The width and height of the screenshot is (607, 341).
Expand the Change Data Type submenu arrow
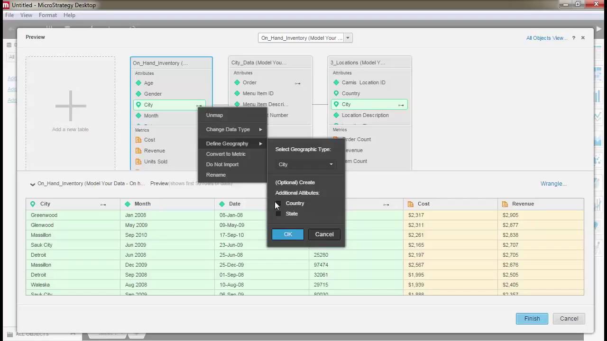click(x=260, y=129)
